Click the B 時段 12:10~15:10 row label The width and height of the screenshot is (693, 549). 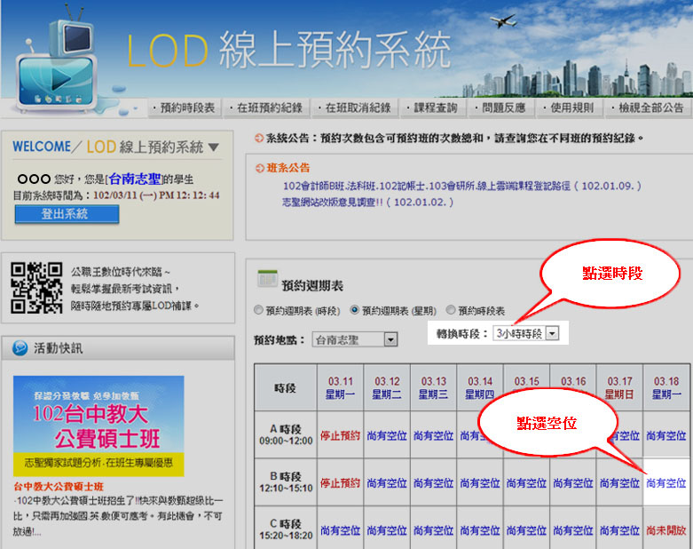tap(286, 482)
